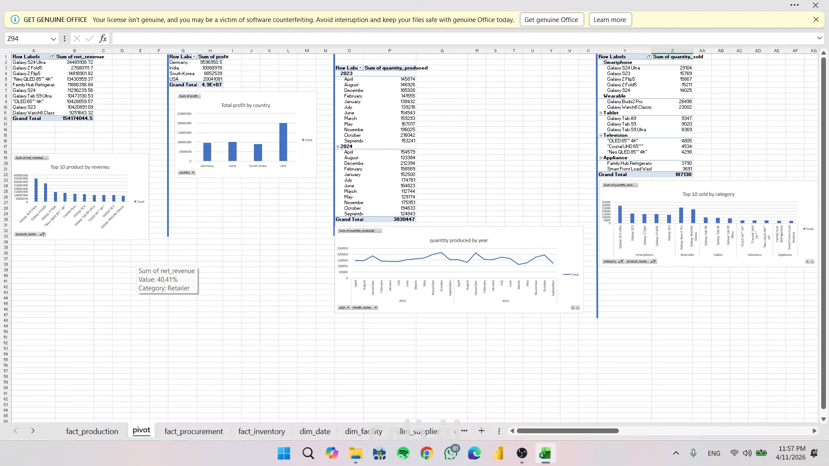Open the formula bar options dots
The image size is (829, 466).
(64, 38)
